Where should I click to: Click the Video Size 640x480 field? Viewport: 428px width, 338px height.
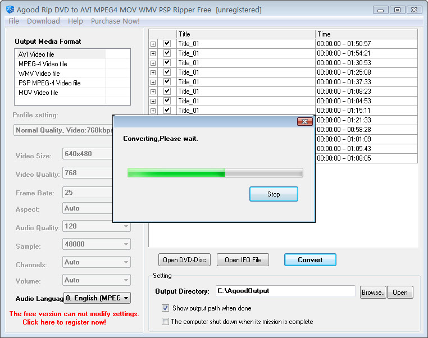[88, 154]
